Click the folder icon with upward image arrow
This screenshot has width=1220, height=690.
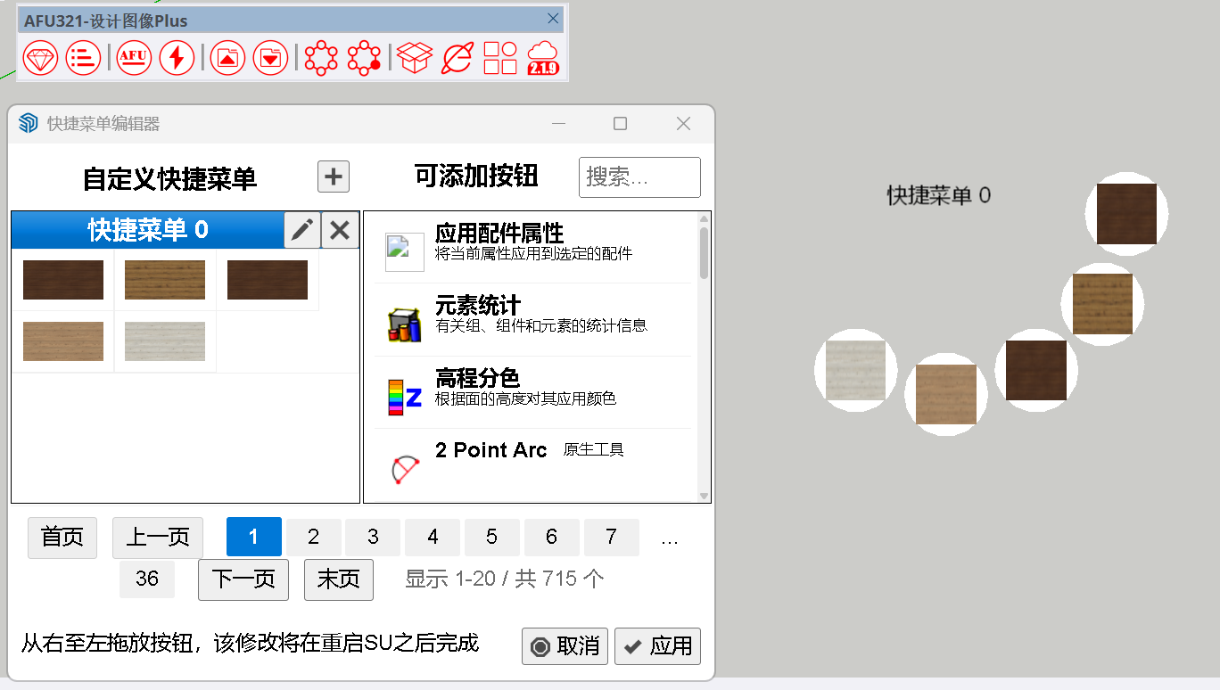(x=227, y=57)
